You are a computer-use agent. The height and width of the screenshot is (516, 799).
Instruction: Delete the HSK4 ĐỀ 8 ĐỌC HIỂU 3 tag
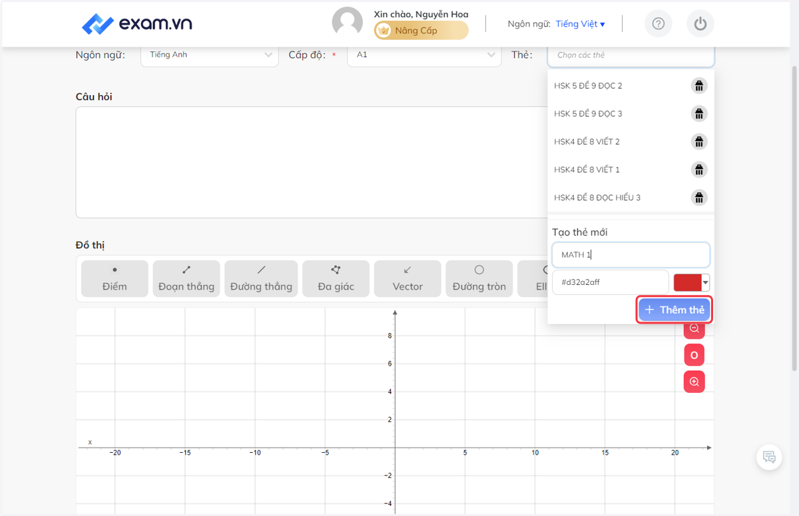click(x=699, y=198)
